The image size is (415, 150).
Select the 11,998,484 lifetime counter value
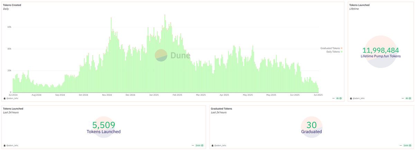[380, 50]
